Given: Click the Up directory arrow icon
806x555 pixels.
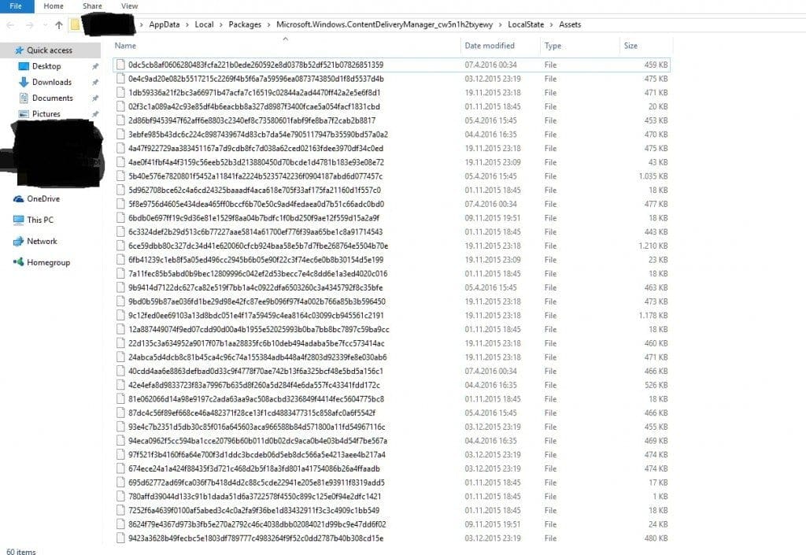Looking at the screenshot, I should (59, 24).
